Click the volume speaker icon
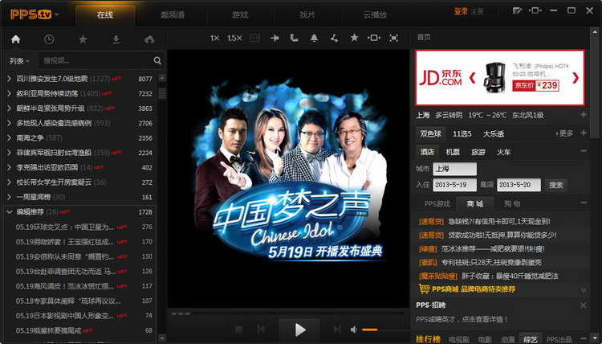Screen dimensions: 602x344 [x=354, y=330]
